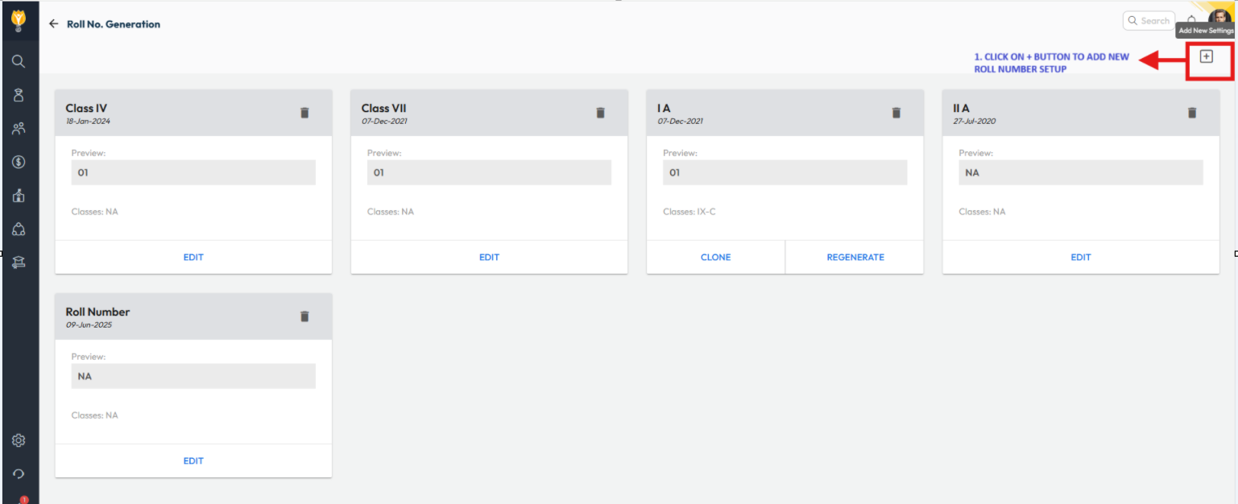
Task: Clone the I A roll number setup
Action: 715,258
